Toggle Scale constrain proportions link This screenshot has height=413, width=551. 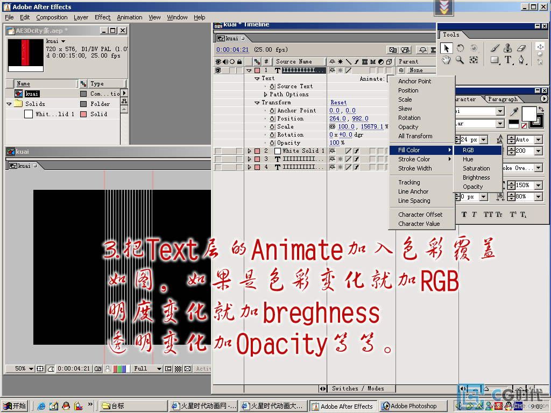click(333, 126)
